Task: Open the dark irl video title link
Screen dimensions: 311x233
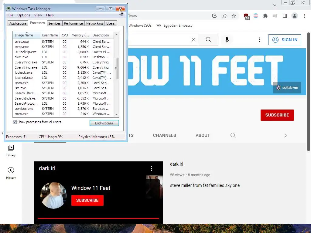Action: pyautogui.click(x=176, y=164)
